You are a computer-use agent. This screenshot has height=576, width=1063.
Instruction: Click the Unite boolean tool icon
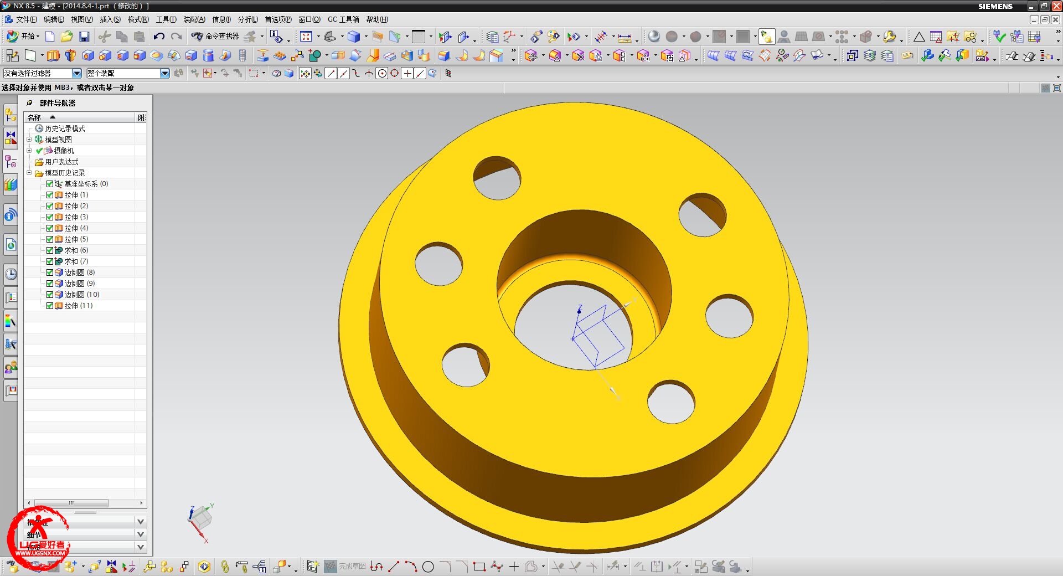pyautogui.click(x=314, y=55)
